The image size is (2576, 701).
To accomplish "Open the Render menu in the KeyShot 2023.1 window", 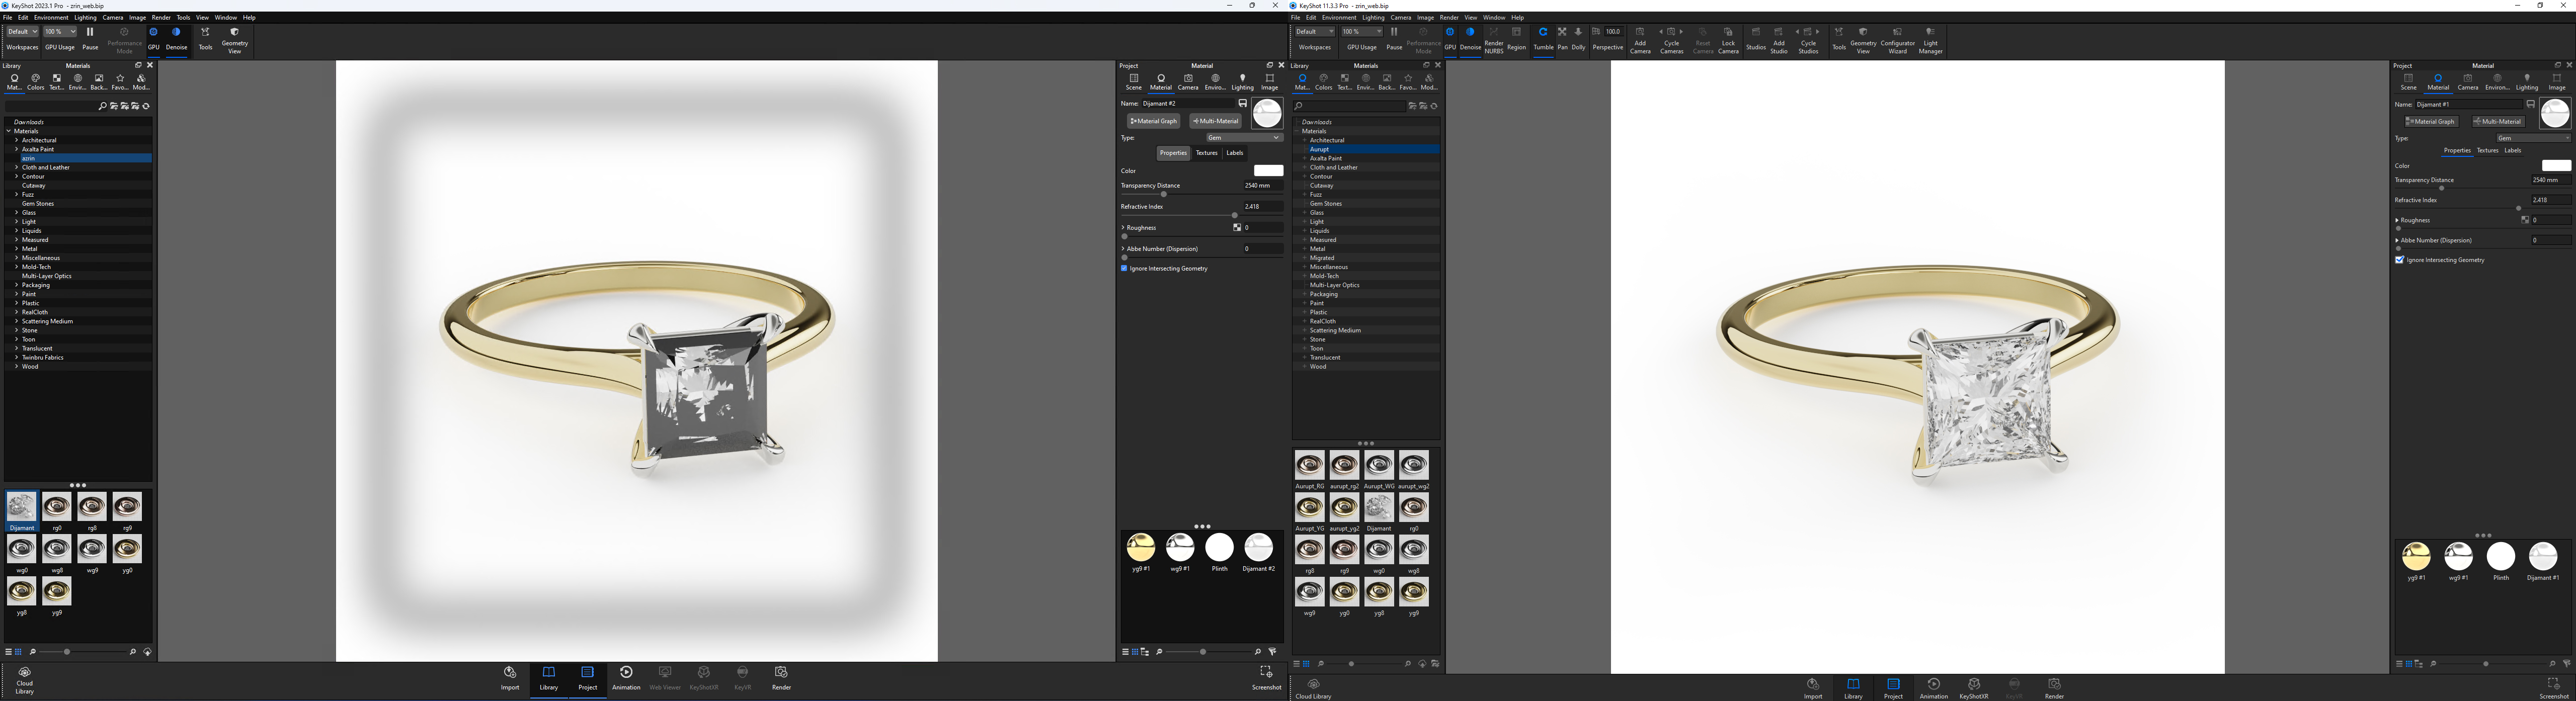I will (x=161, y=17).
